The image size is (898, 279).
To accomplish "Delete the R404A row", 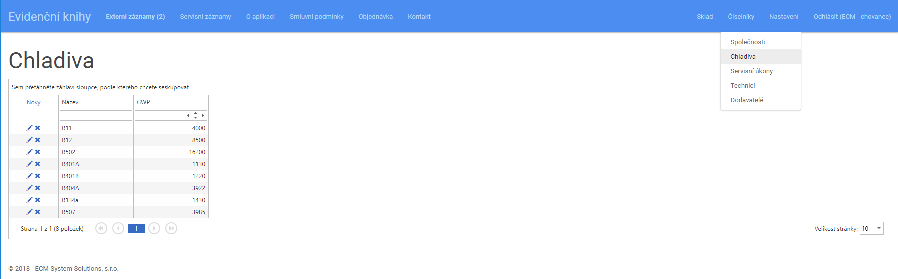I will pos(37,188).
